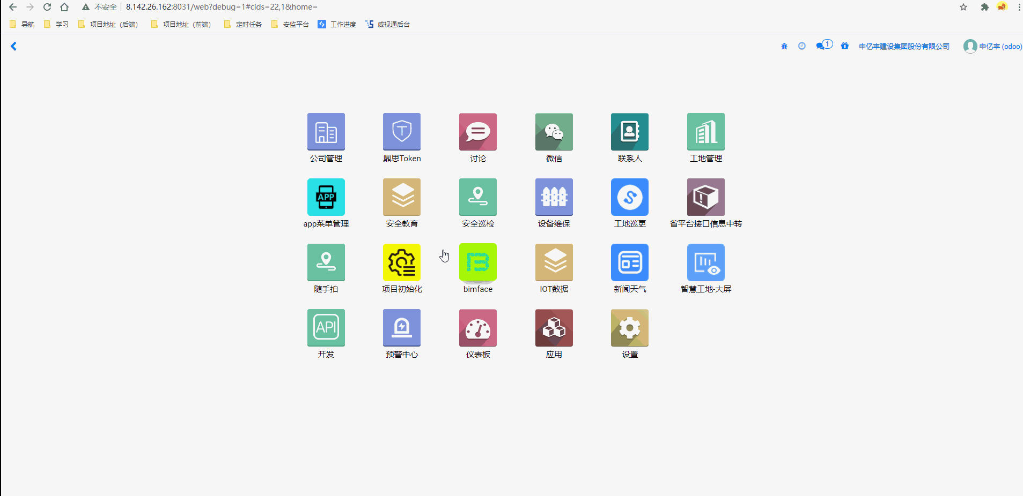Open the 仪表板 dashboard app
Image resolution: width=1023 pixels, height=496 pixels.
(x=478, y=328)
